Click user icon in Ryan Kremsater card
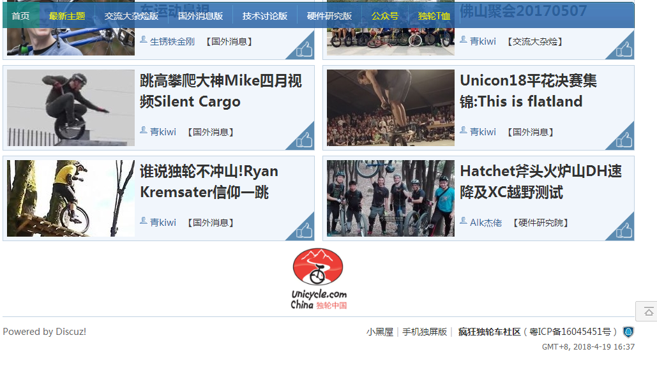The width and height of the screenshot is (657, 377). [144, 221]
